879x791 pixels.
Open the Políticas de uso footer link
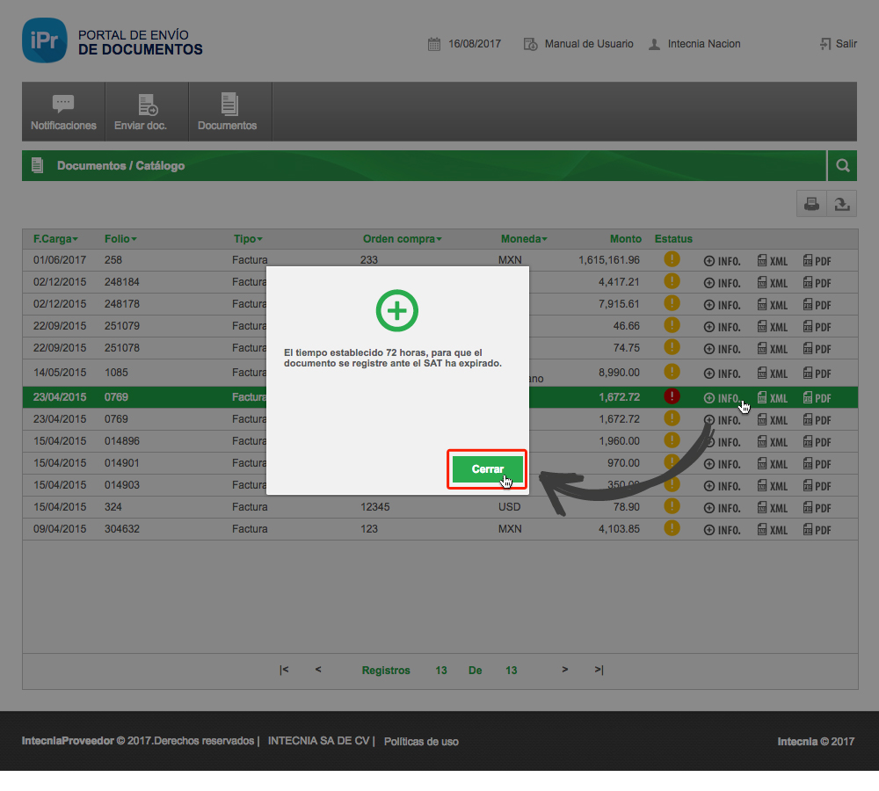pos(421,742)
